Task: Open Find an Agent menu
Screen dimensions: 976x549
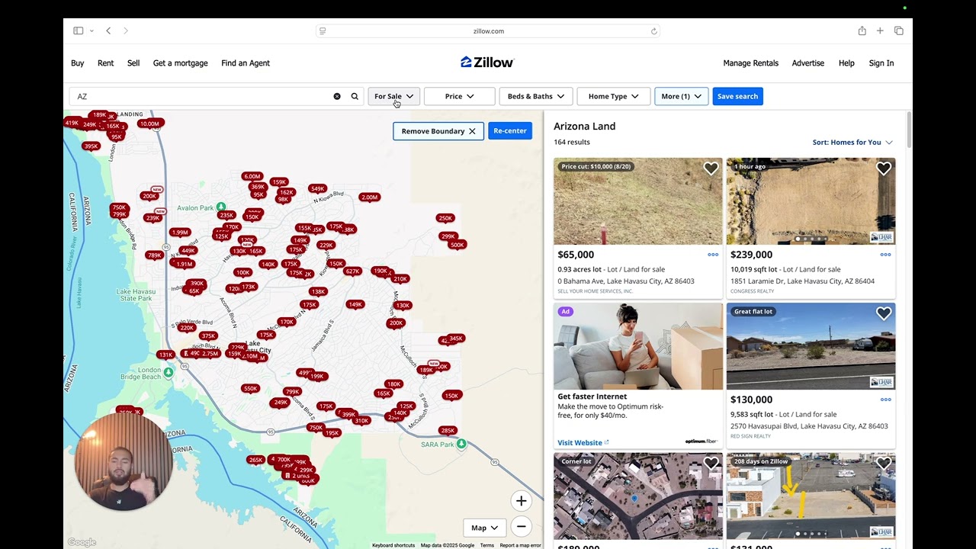Action: point(246,63)
